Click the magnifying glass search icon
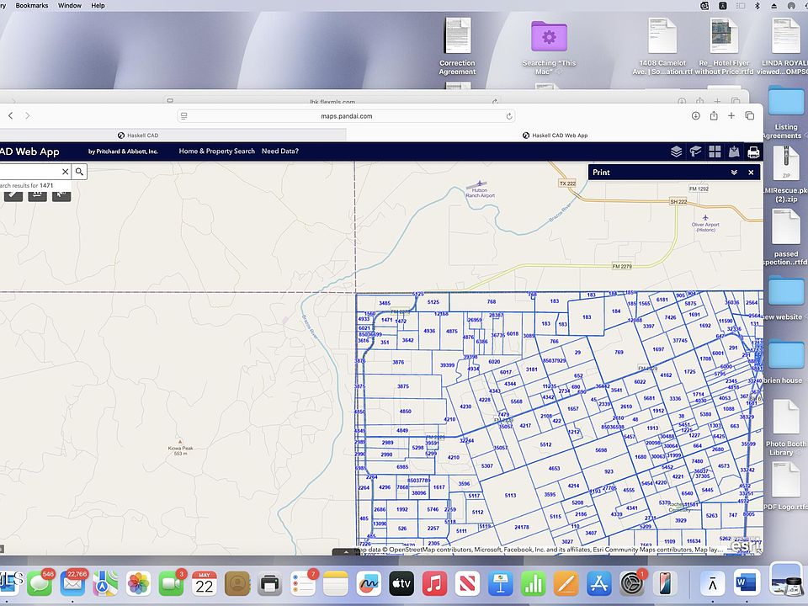The width and height of the screenshot is (808, 606). pos(78,171)
